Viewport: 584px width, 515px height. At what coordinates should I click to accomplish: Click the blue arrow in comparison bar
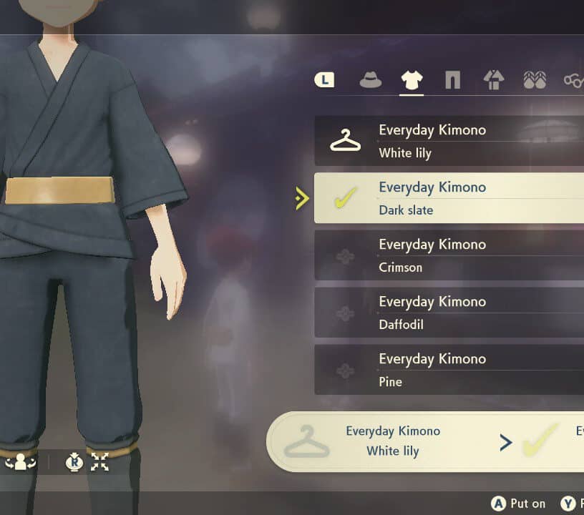click(506, 442)
